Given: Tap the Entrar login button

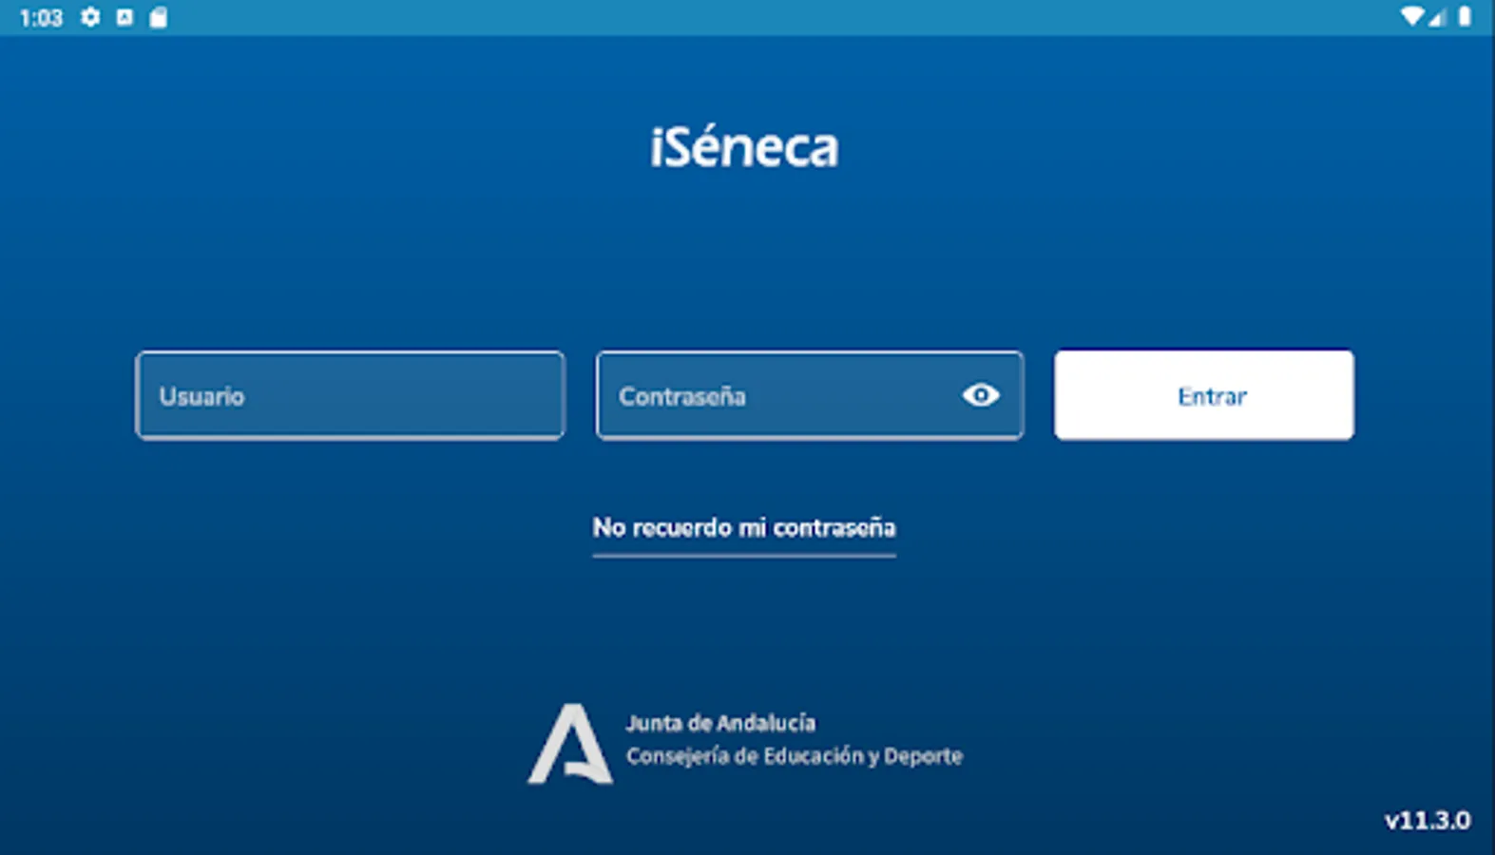Looking at the screenshot, I should click(1204, 395).
